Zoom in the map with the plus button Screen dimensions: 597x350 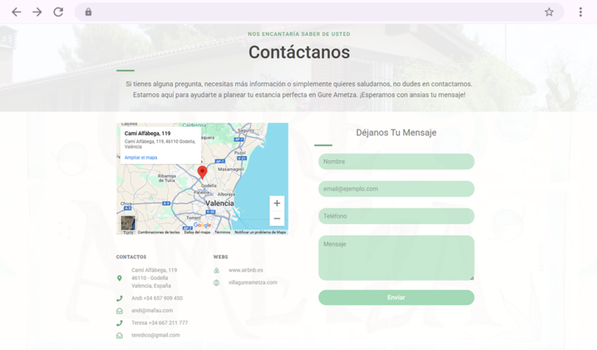point(277,203)
